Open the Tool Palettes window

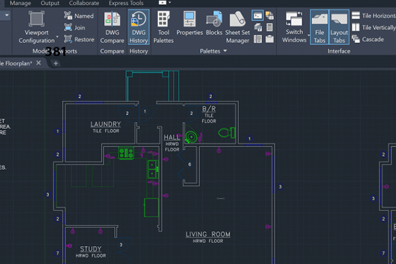(164, 27)
